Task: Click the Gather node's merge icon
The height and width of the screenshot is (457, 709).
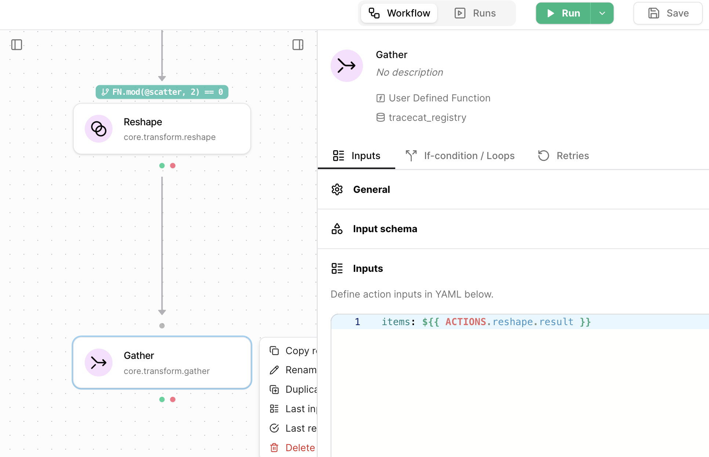Action: pos(99,363)
